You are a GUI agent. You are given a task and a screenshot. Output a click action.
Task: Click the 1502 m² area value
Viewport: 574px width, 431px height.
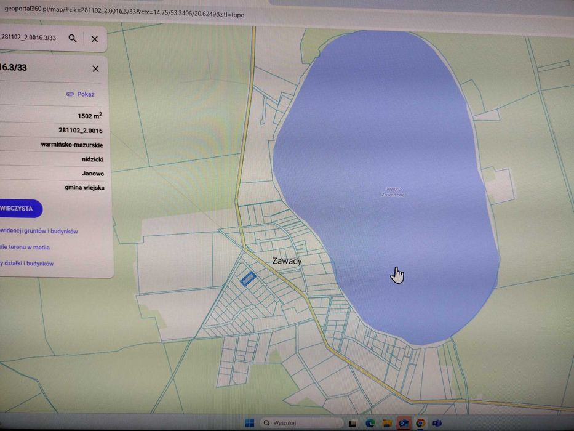coord(90,116)
